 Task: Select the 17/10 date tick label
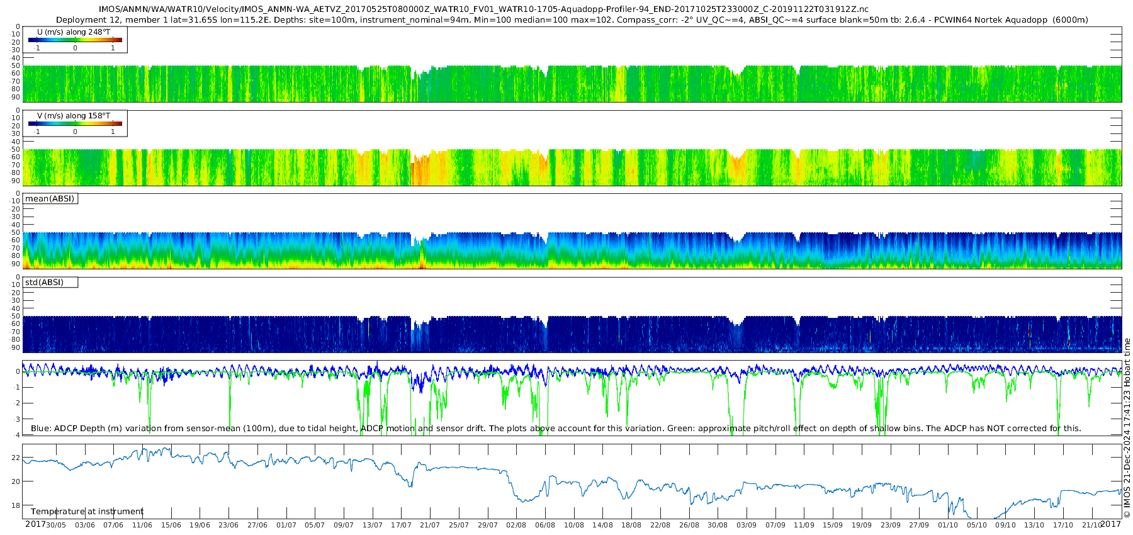(1063, 525)
